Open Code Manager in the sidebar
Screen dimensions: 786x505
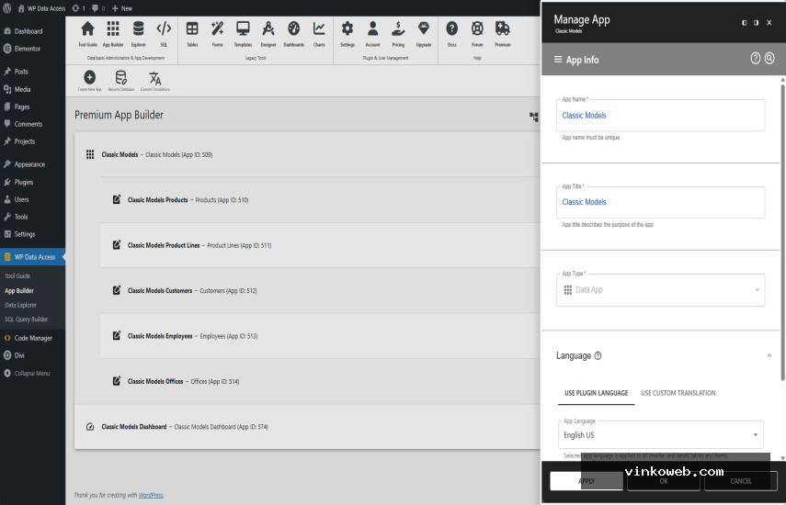[x=32, y=338]
